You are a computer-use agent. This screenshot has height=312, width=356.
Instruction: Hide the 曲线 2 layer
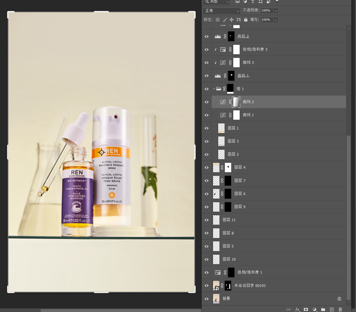[206, 102]
